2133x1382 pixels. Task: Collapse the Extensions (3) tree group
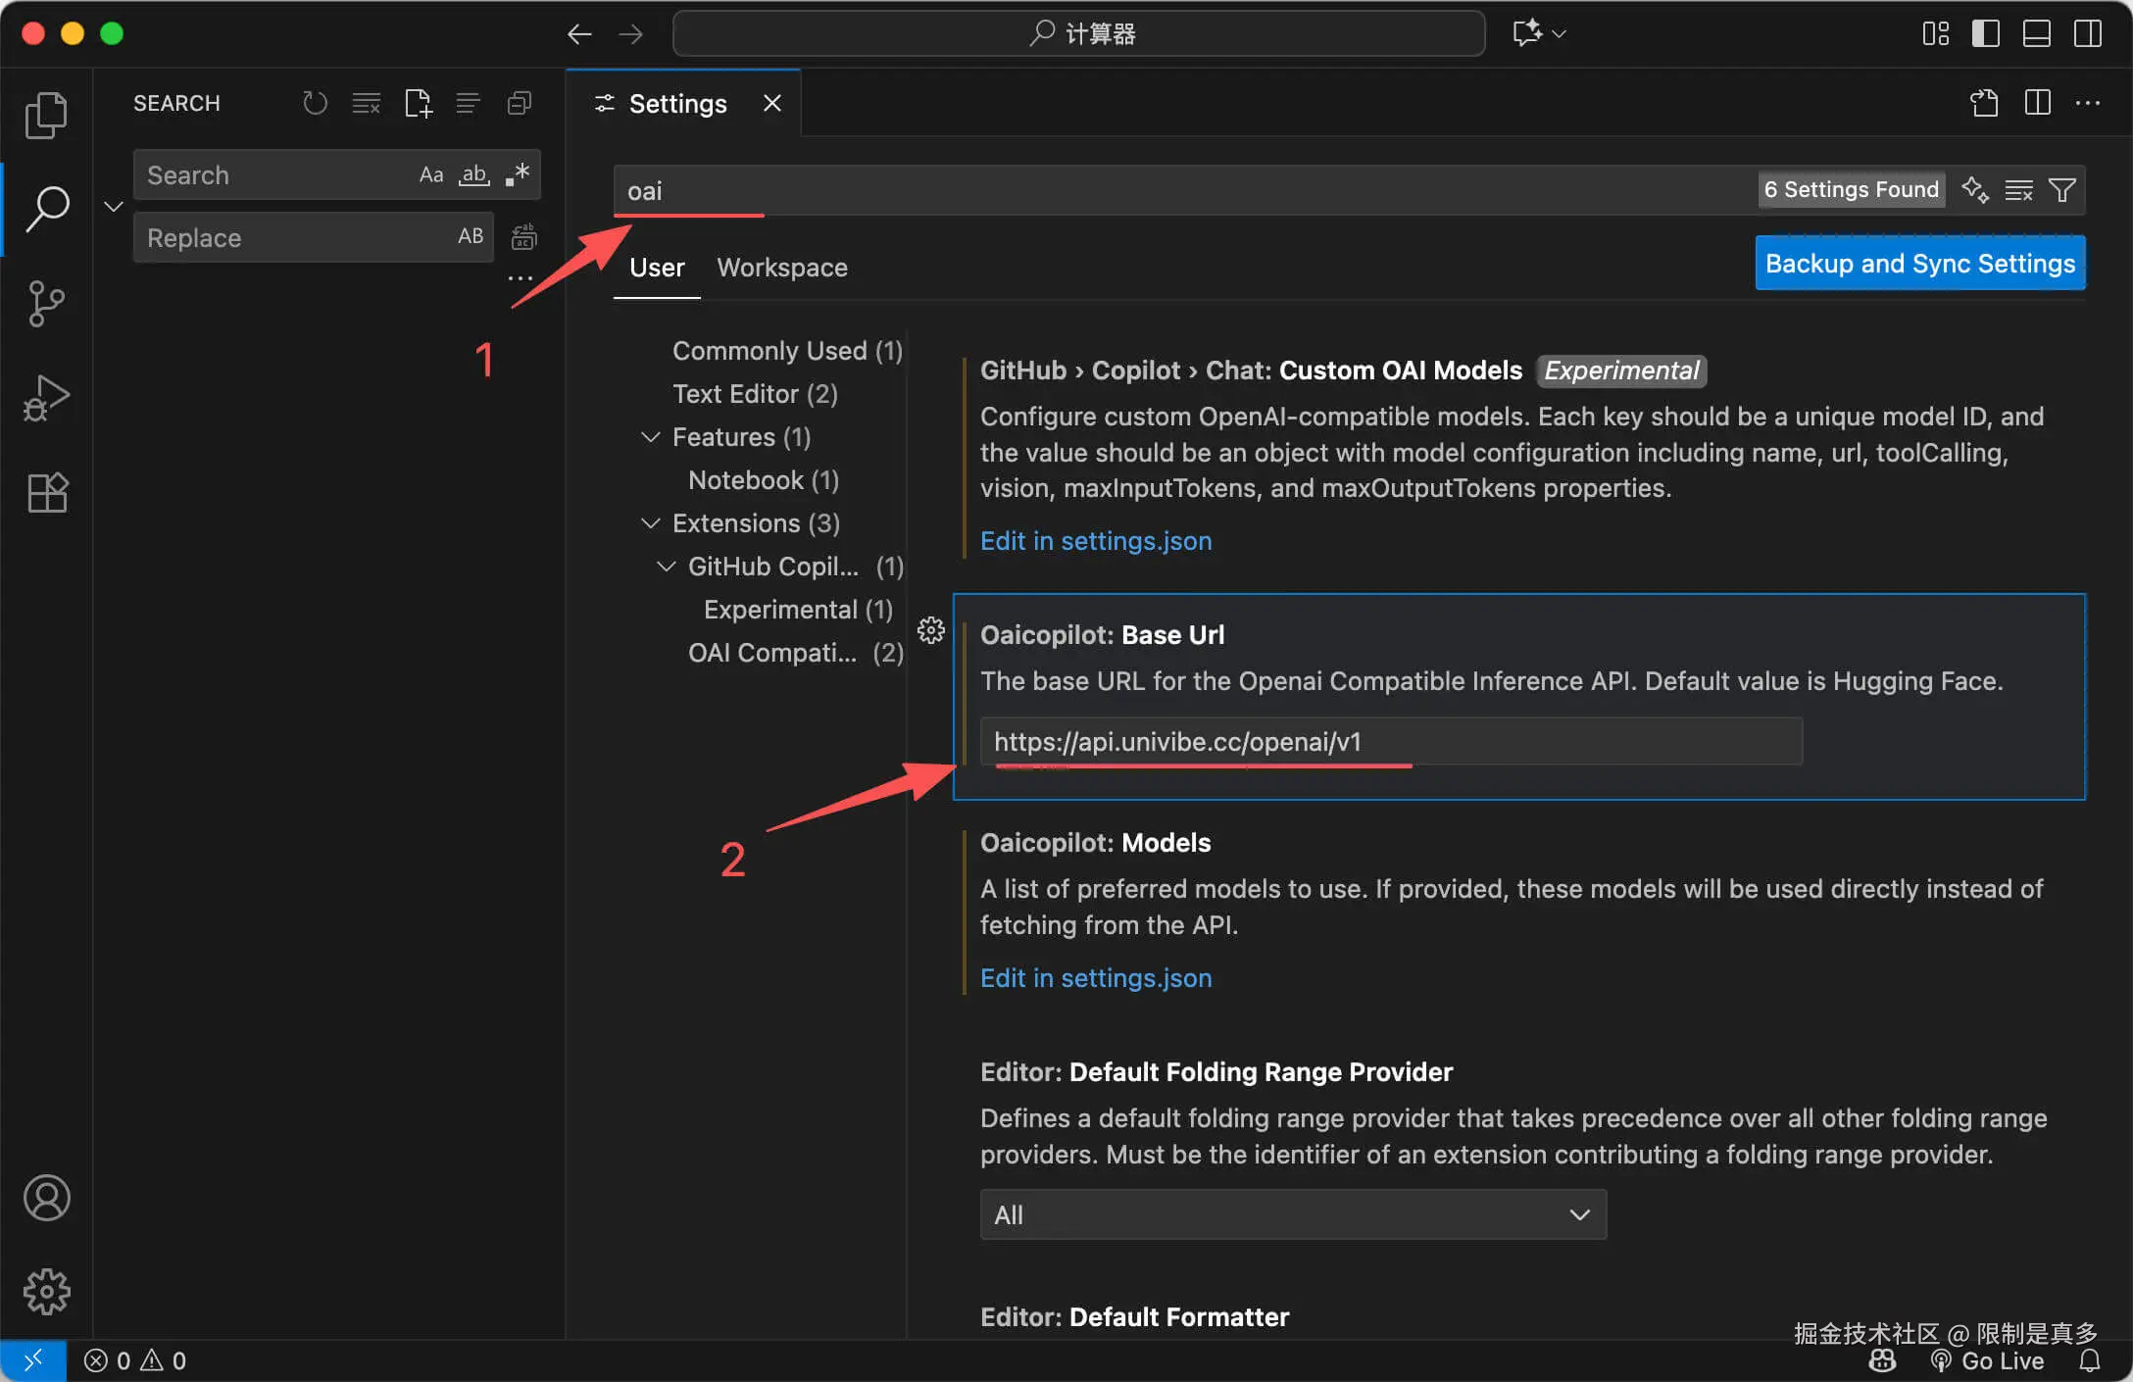click(650, 523)
